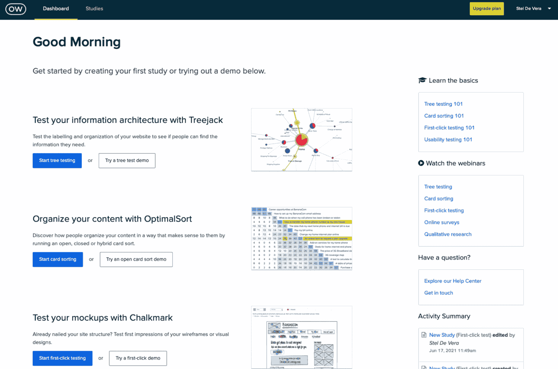Click the Stel De Vera user name
Image resolution: width=558 pixels, height=369 pixels.
pos(529,9)
